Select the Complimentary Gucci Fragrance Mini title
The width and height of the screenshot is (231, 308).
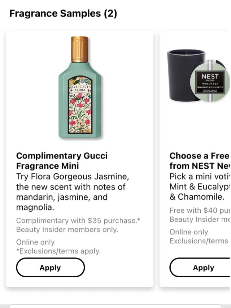(x=62, y=161)
